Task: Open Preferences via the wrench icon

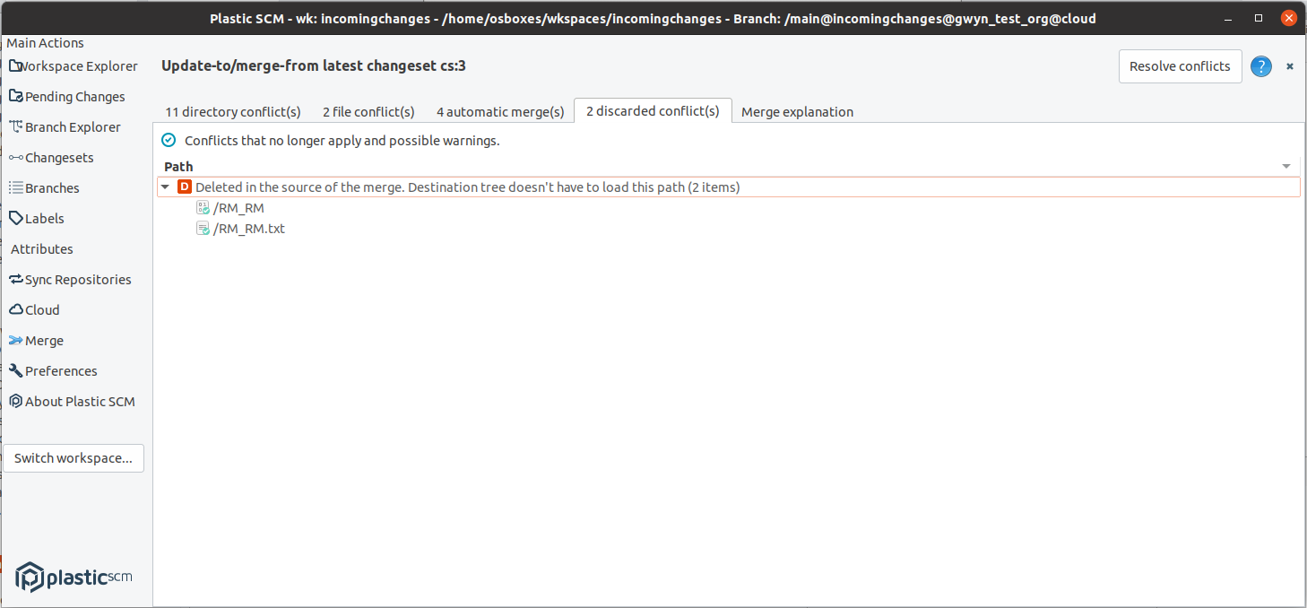Action: click(60, 370)
